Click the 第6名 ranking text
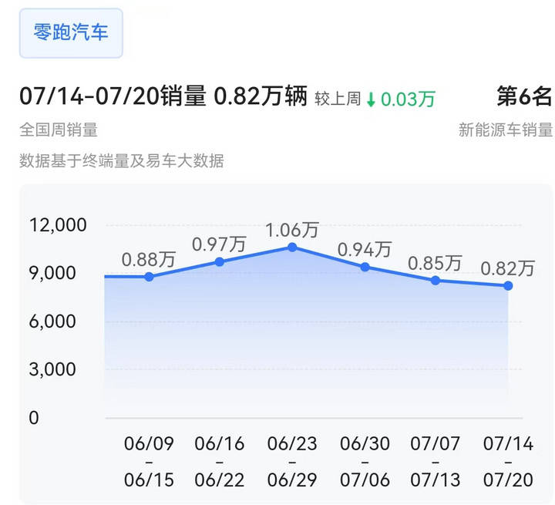The height and width of the screenshot is (505, 555). (524, 97)
